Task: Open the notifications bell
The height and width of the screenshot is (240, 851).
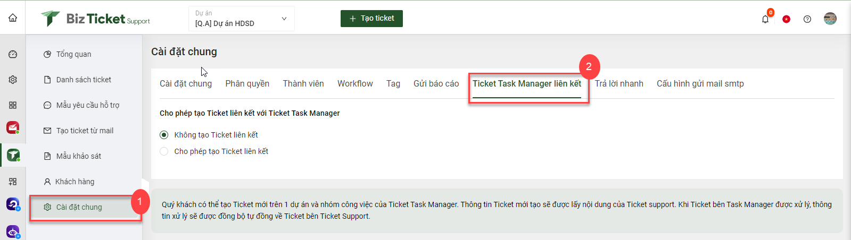Action: point(765,19)
